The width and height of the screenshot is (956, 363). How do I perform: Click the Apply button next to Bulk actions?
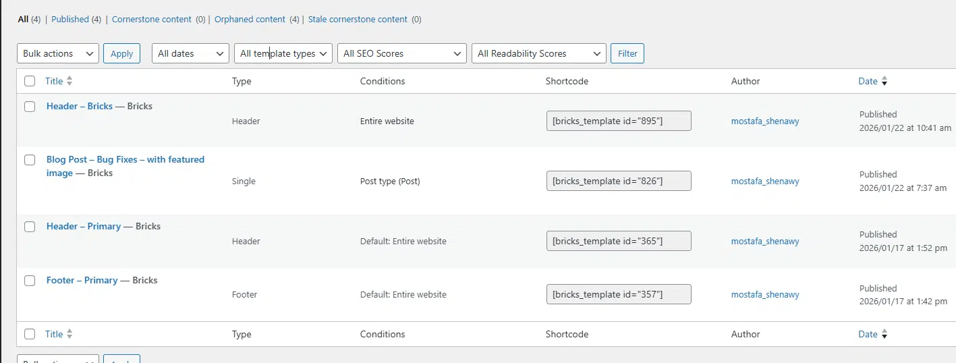121,53
